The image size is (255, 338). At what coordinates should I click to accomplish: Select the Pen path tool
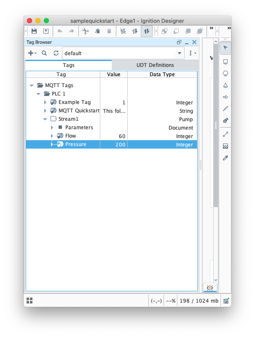[x=225, y=120]
